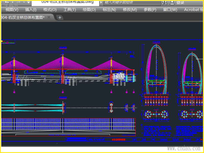Open the 插入(I) menu

(31, 10)
